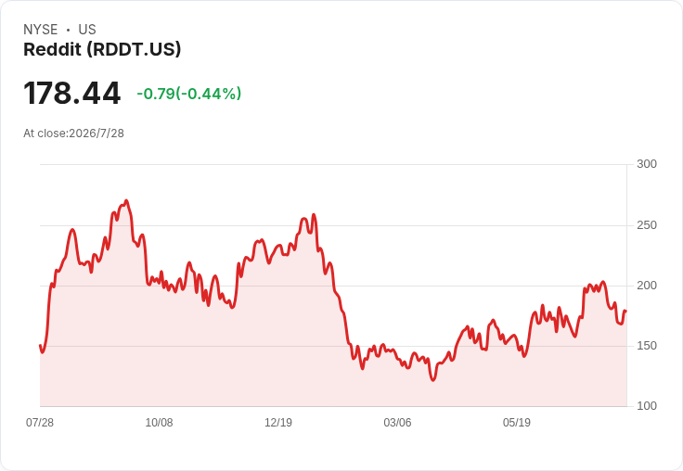Select the 07/28 date on the x-axis
The width and height of the screenshot is (683, 471).
pyautogui.click(x=40, y=423)
